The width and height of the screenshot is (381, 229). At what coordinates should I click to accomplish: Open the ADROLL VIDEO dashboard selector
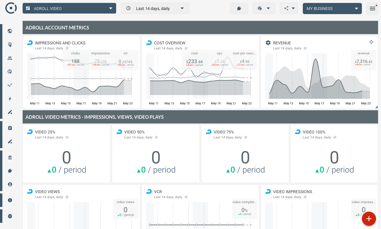click(x=69, y=8)
